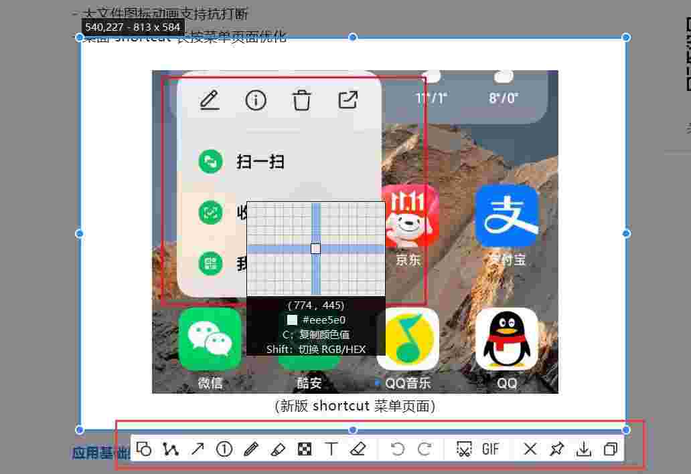Select the pencil drawing tool
This screenshot has width=691, height=474.
click(251, 449)
